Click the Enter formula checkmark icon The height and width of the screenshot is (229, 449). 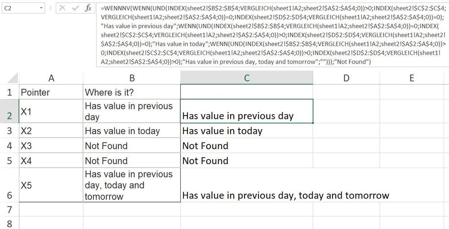click(75, 8)
